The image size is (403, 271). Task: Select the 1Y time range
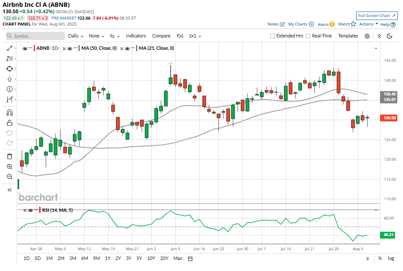tap(108, 258)
